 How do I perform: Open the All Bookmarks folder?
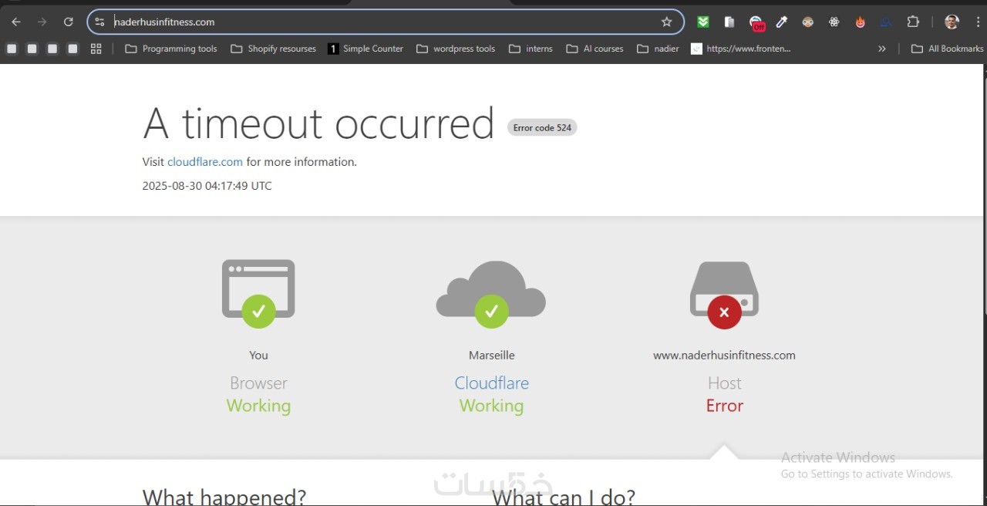[x=948, y=49]
